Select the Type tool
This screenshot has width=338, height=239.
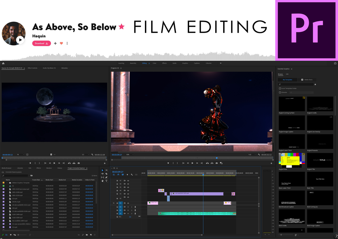coord(106,181)
